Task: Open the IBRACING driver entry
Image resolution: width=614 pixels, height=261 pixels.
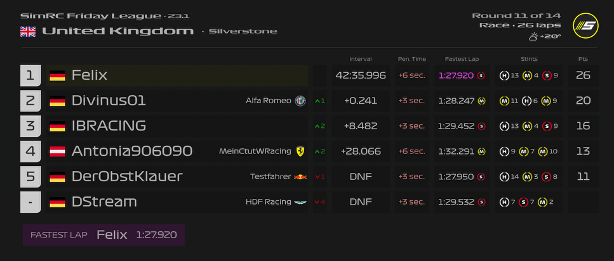Action: (109, 126)
